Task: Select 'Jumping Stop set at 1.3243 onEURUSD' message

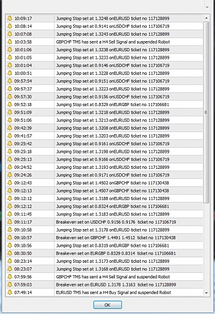Action: point(113,34)
